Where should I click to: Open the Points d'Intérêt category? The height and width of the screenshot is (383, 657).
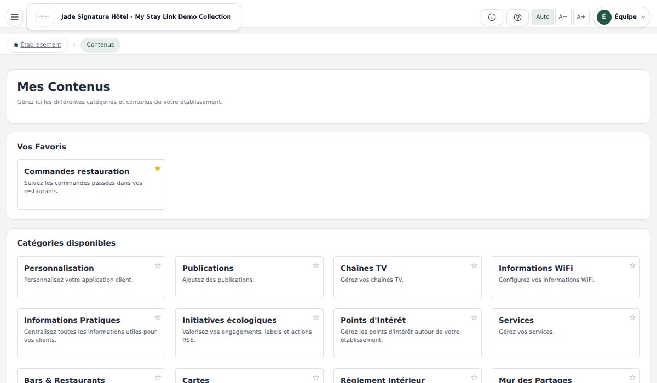pyautogui.click(x=407, y=333)
